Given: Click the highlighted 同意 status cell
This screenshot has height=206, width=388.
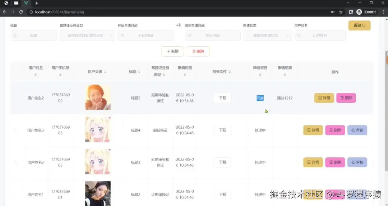Looking at the screenshot, I should (x=260, y=98).
